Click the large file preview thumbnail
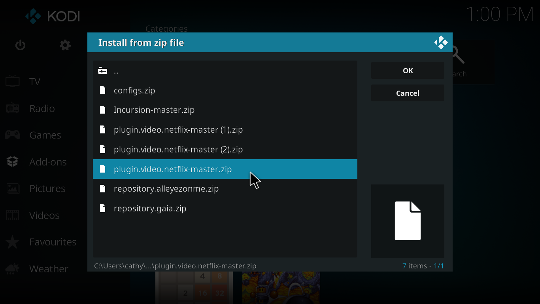The width and height of the screenshot is (540, 304). click(x=408, y=221)
